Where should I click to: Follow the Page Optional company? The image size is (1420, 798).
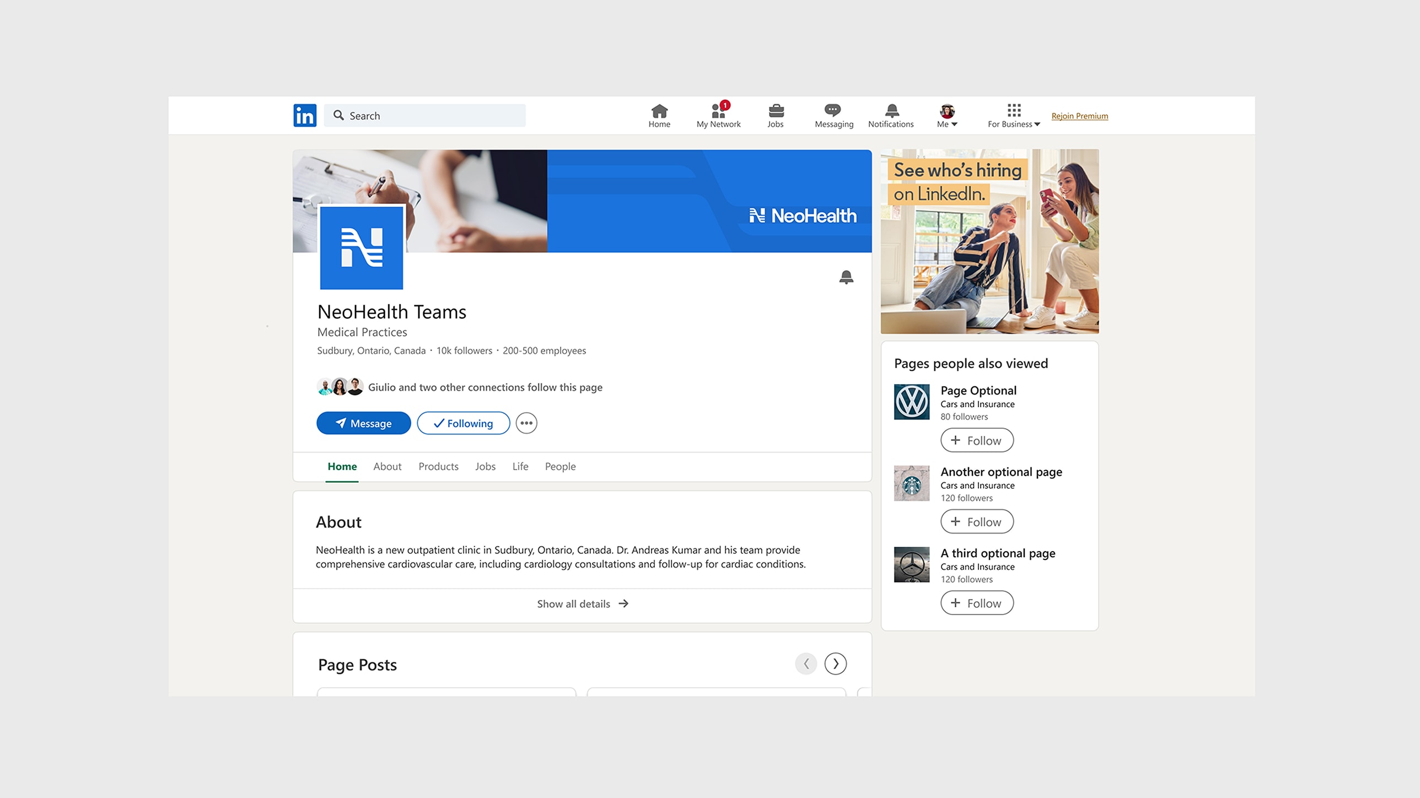tap(976, 440)
